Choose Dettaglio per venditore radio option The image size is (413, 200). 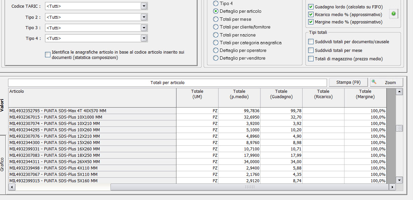coord(216,58)
